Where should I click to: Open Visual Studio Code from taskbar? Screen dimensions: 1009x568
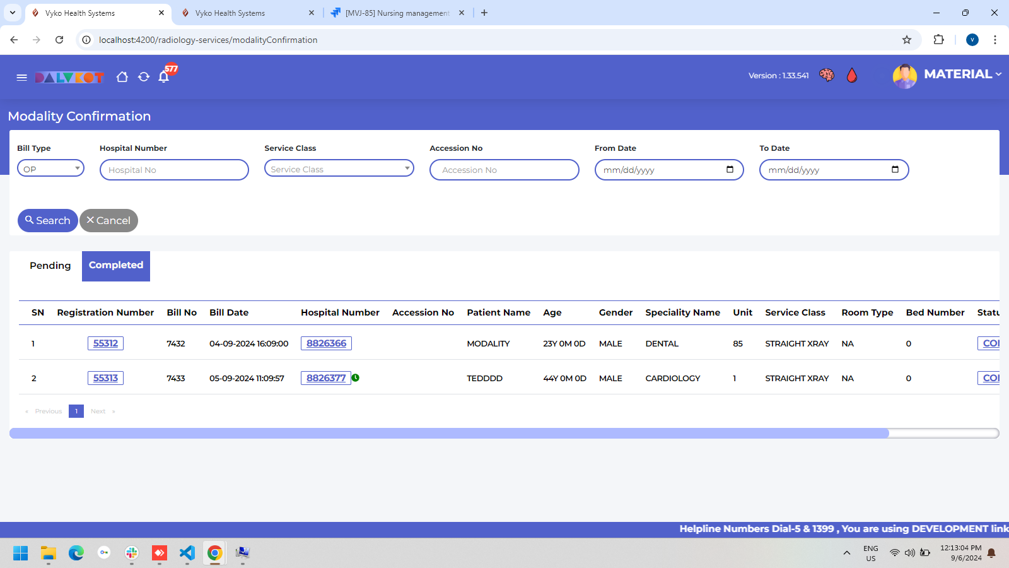click(x=187, y=553)
